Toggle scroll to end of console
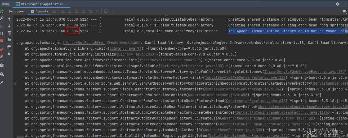 tap(9, 40)
